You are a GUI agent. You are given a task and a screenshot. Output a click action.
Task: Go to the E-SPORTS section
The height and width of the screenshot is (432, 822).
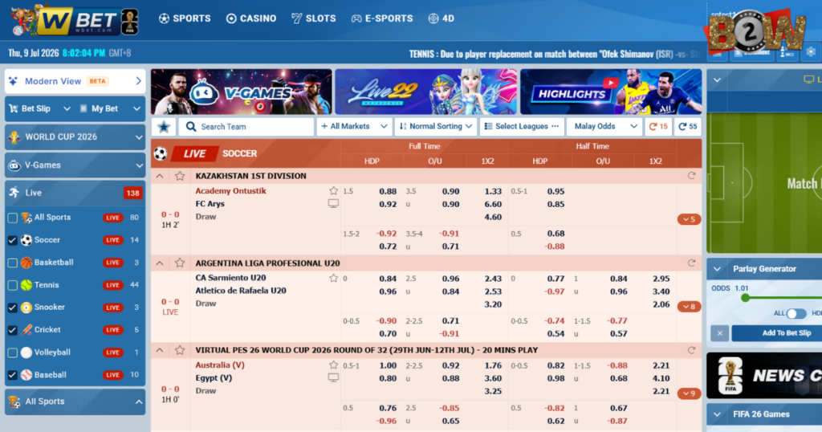[x=381, y=18]
